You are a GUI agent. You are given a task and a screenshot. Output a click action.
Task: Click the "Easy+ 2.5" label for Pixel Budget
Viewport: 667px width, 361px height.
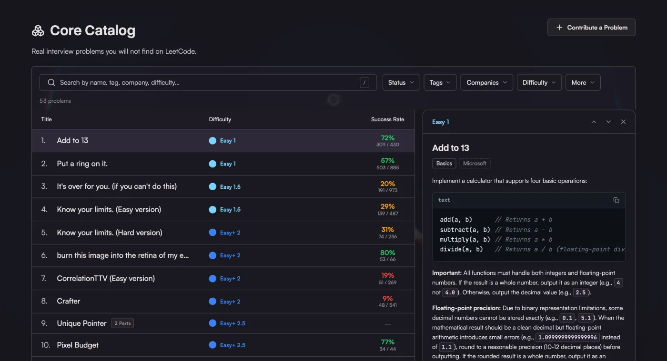pyautogui.click(x=232, y=345)
